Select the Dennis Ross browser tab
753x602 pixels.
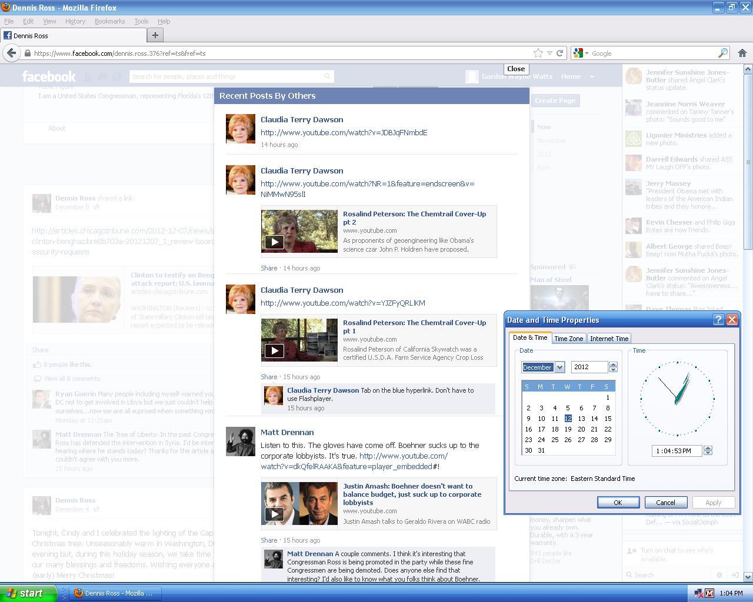pyautogui.click(x=72, y=35)
